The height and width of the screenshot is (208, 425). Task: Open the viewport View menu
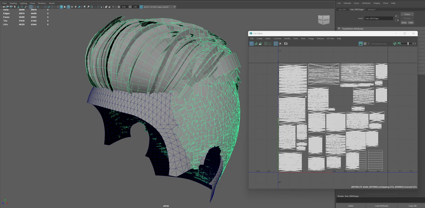(4, 3)
